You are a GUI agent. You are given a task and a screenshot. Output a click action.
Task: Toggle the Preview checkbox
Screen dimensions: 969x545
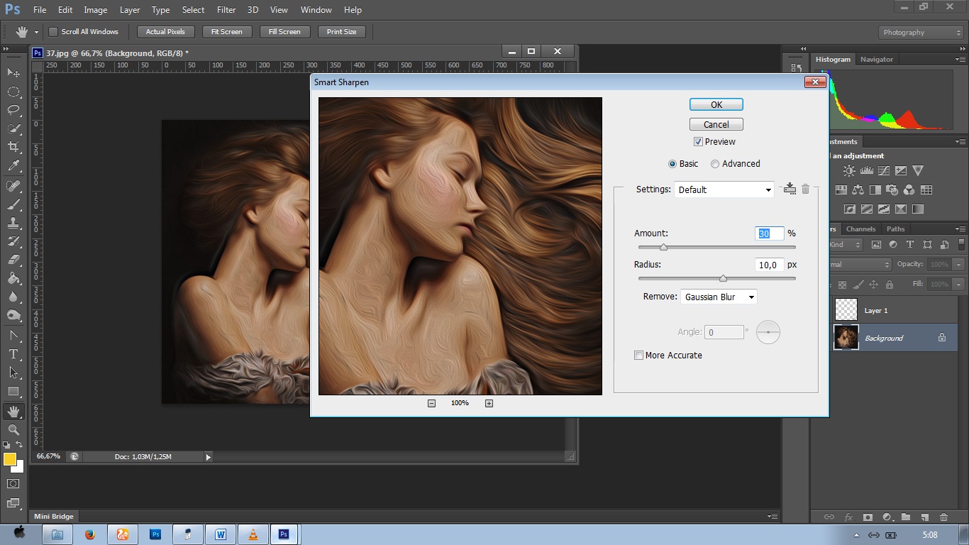(x=698, y=142)
